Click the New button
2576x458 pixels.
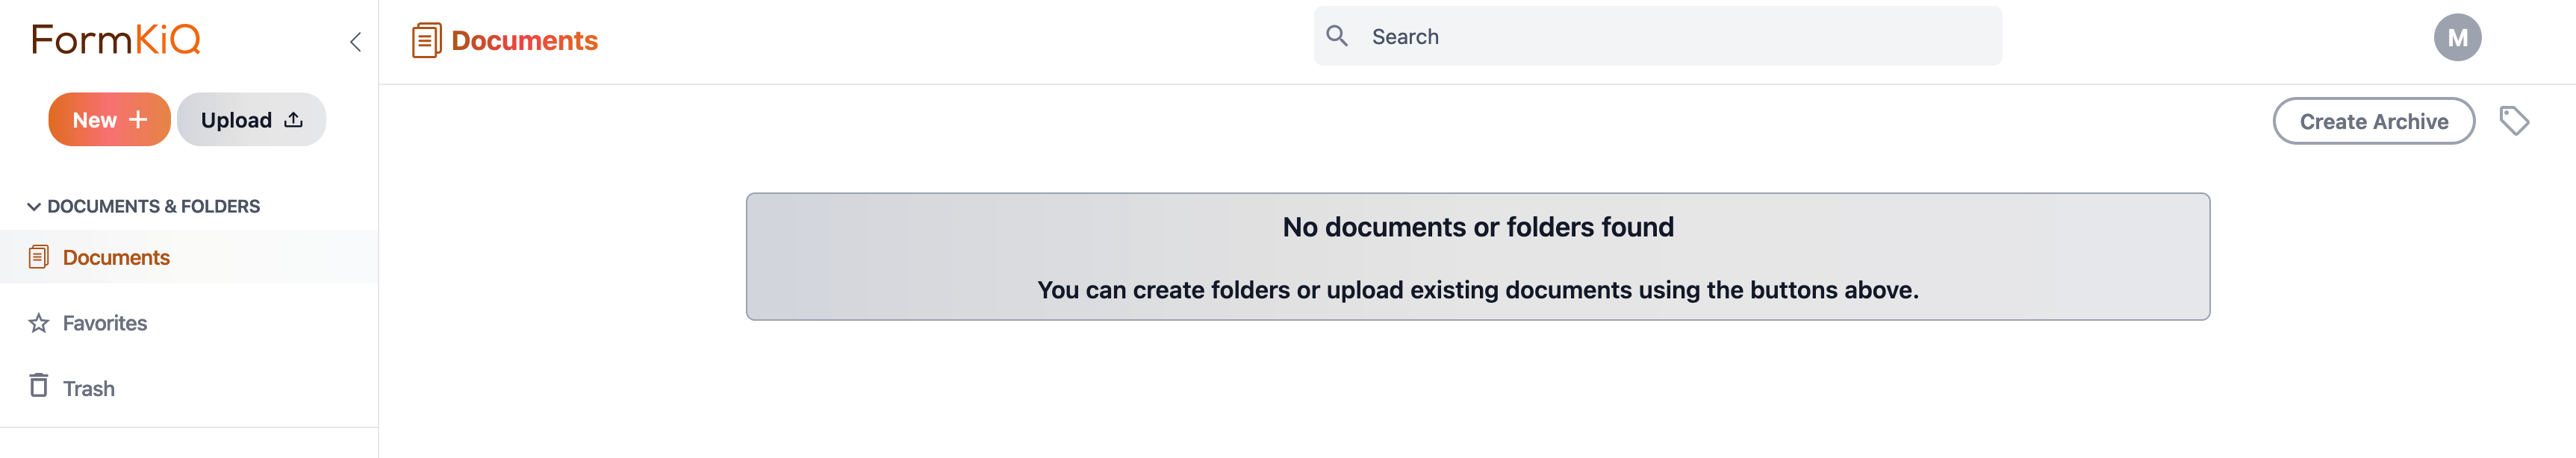pyautogui.click(x=110, y=120)
